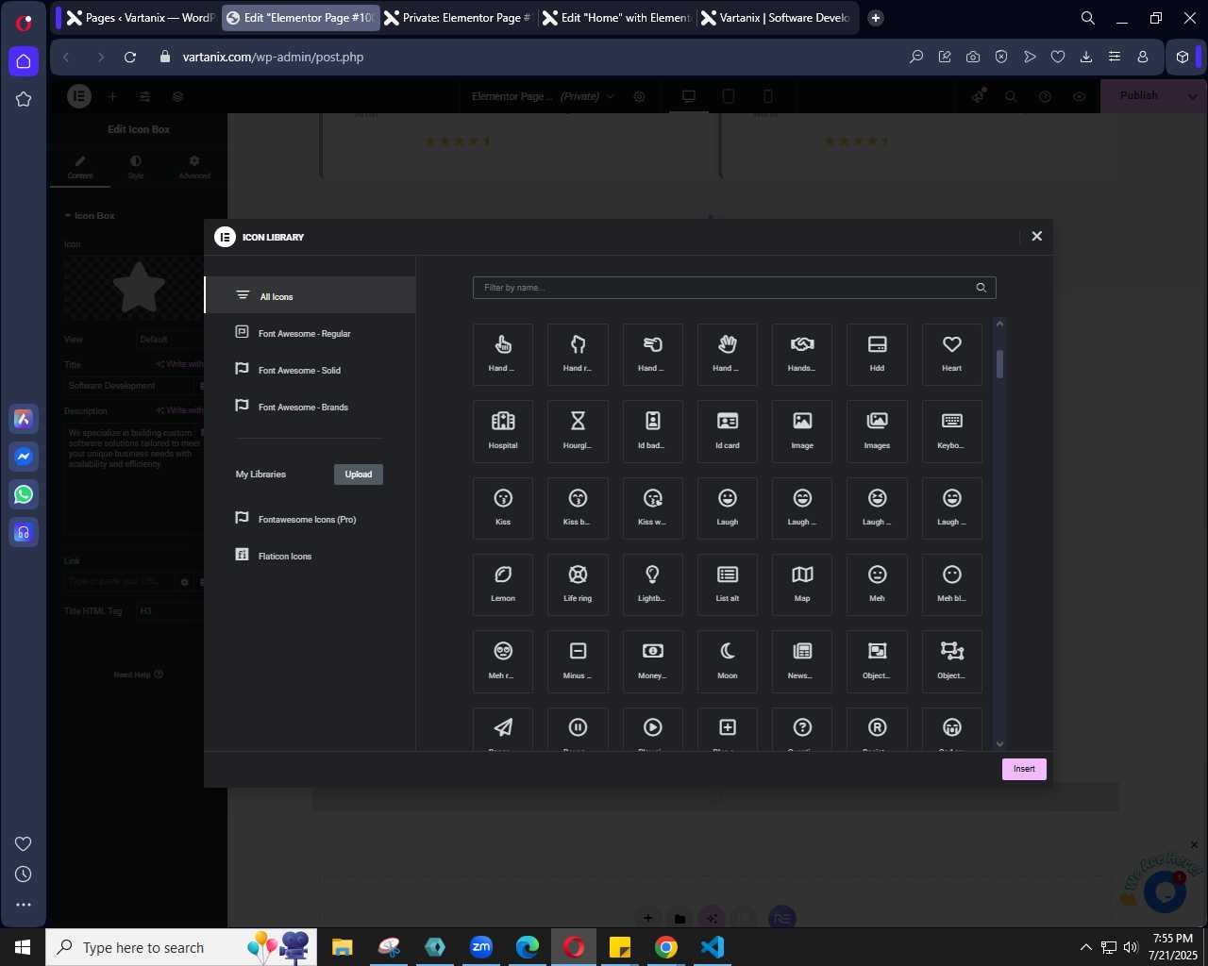Select the Handshake icon
This screenshot has width=1208, height=966.
click(x=802, y=355)
